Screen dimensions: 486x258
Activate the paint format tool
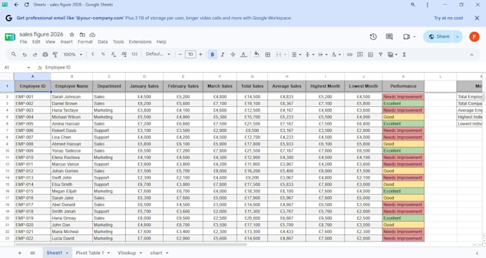click(55, 54)
